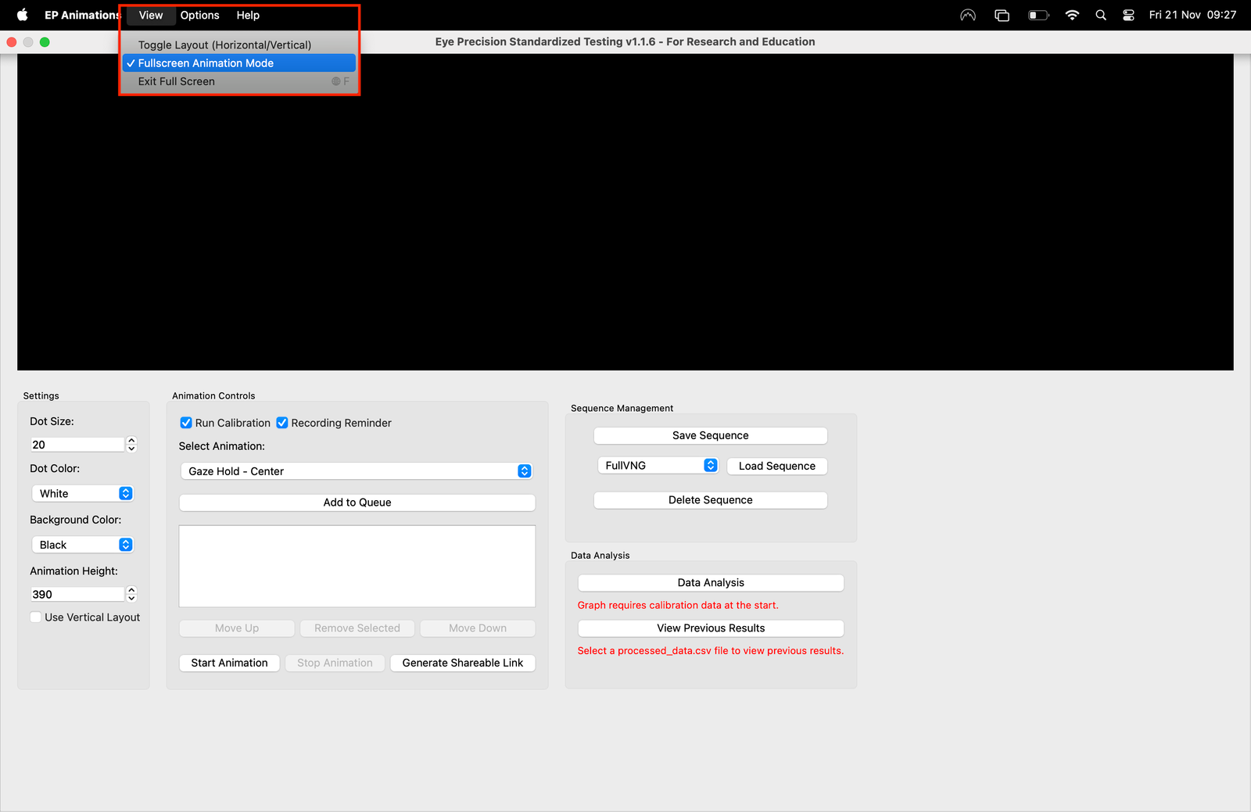This screenshot has width=1251, height=812.
Task: Disable the Recording Reminder option
Action: tap(281, 423)
